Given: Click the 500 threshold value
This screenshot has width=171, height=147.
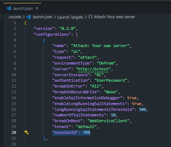Looking at the screenshot, I should (x=142, y=110).
